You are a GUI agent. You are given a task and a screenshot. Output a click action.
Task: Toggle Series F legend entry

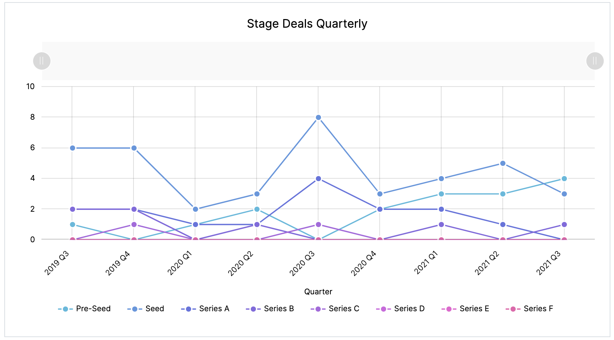pyautogui.click(x=530, y=309)
